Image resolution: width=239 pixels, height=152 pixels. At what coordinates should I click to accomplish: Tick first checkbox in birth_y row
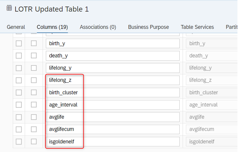(19, 44)
